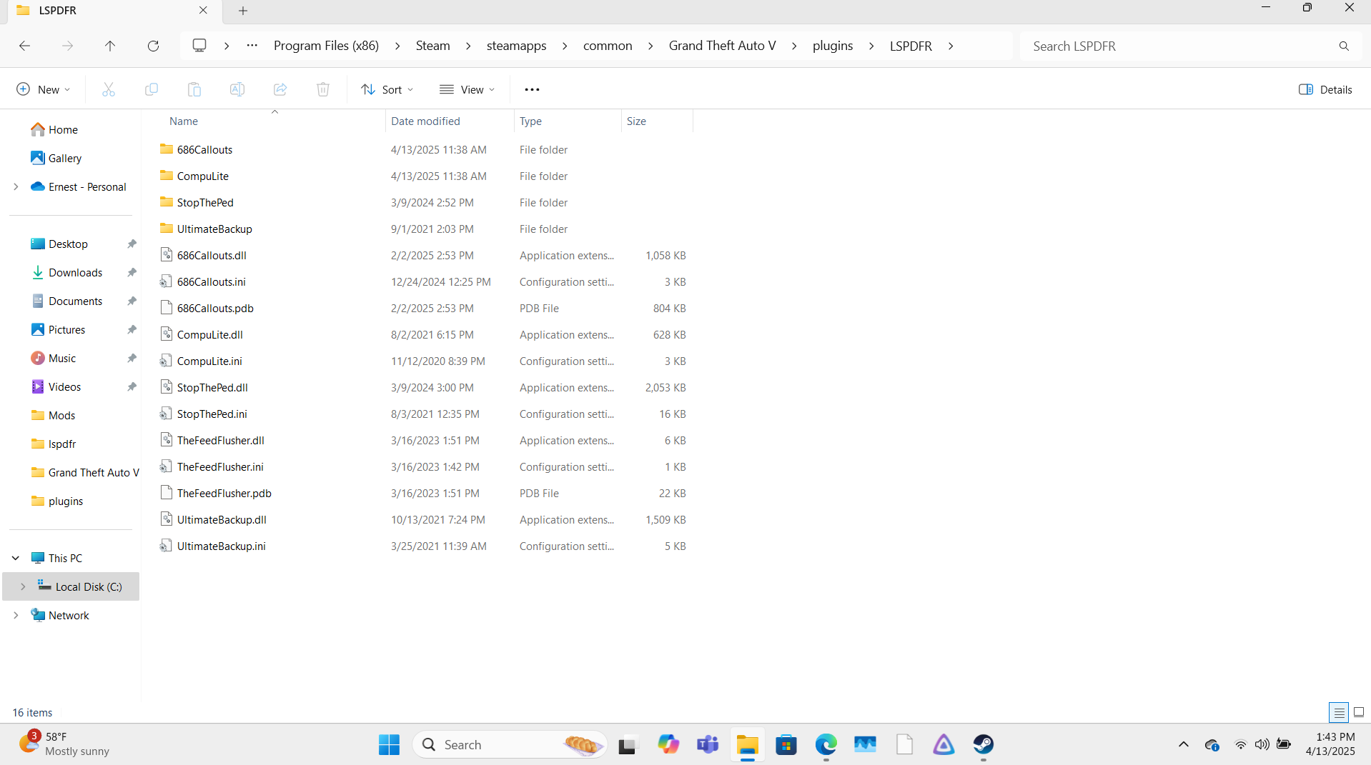1371x765 pixels.
Task: Click the taskbar Search box
Action: coord(510,744)
